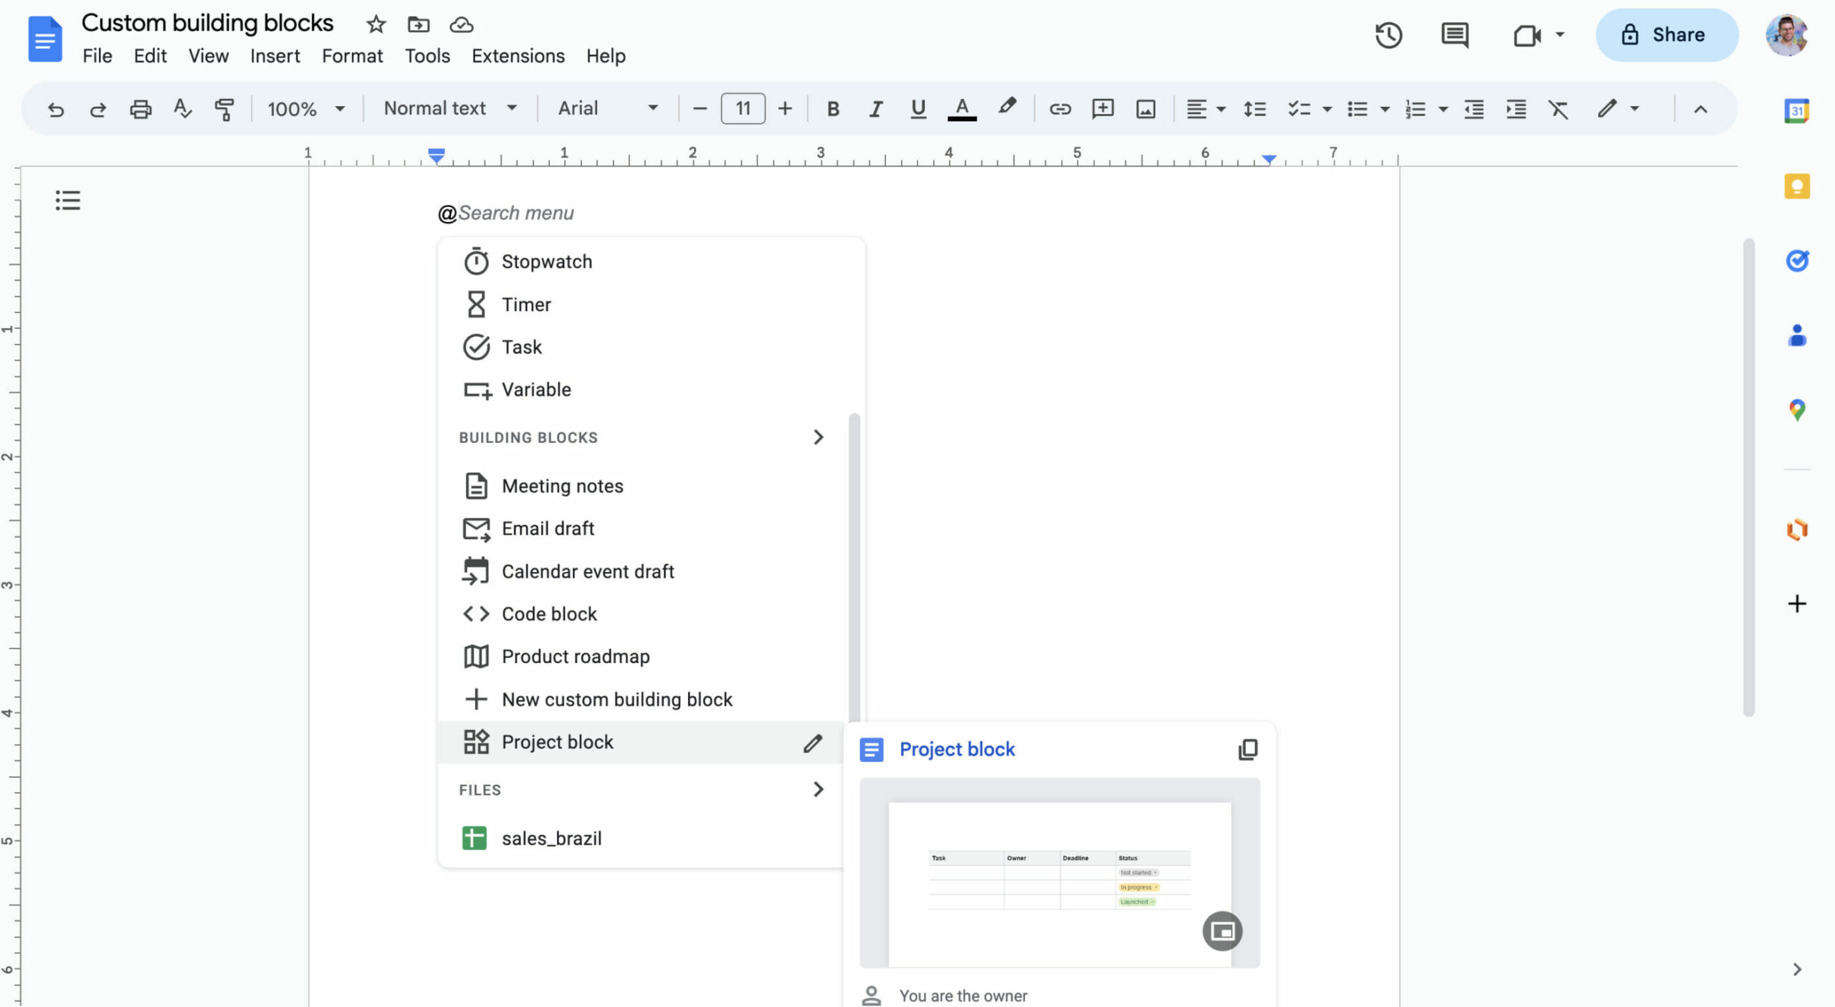The width and height of the screenshot is (1835, 1007).
Task: Activate the paint format roller icon
Action: (x=224, y=109)
